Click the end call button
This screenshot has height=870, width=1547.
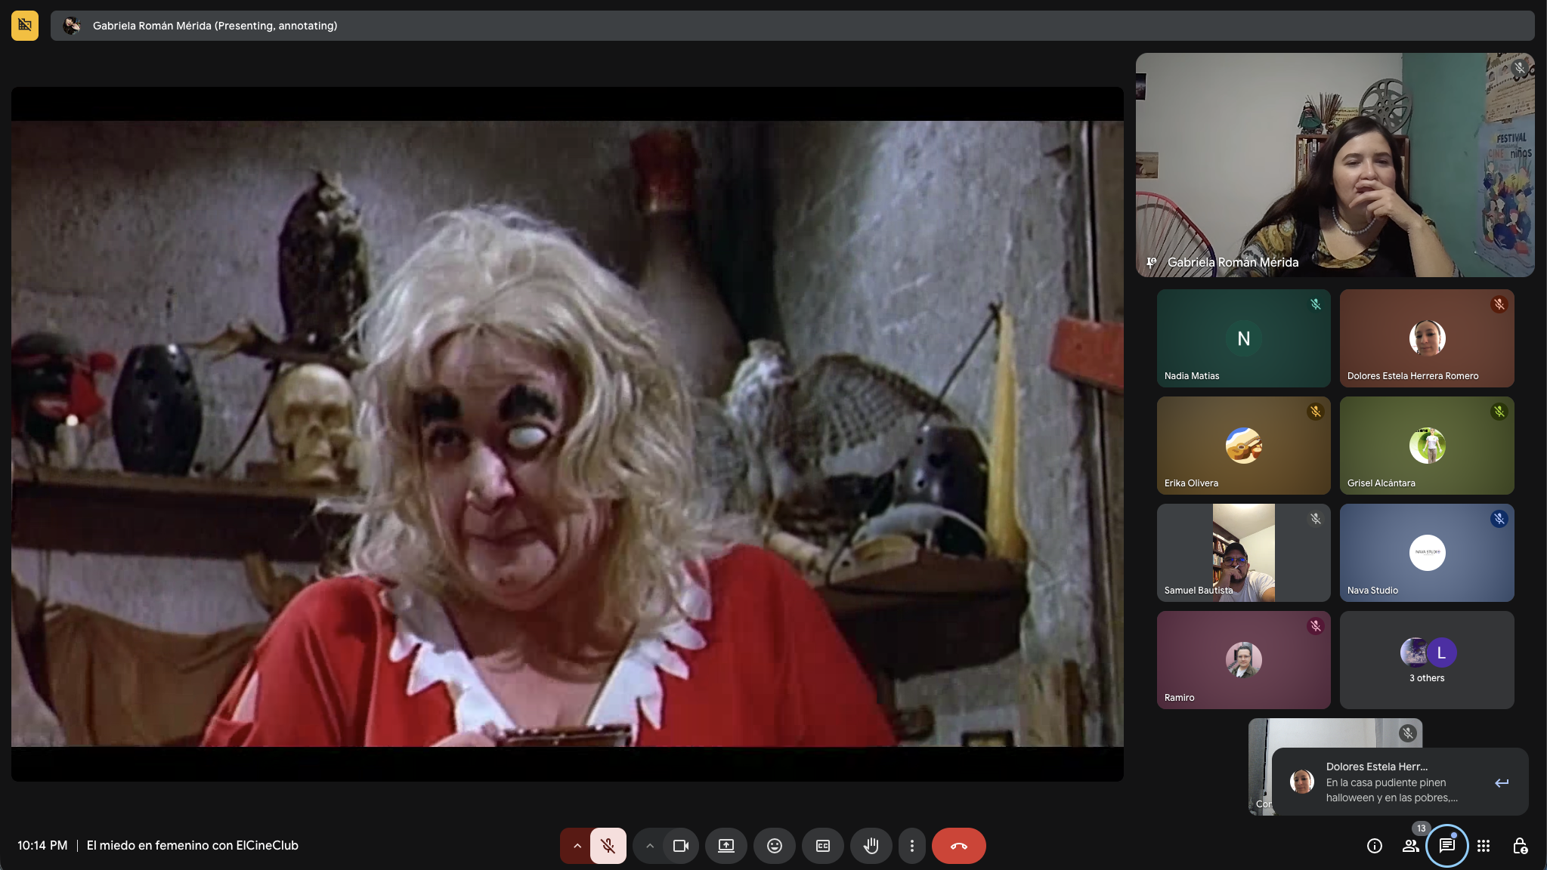point(958,846)
